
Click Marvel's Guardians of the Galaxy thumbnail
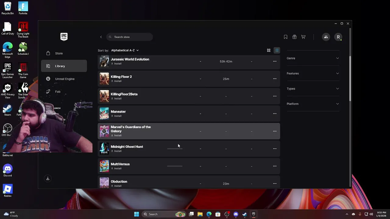104,131
